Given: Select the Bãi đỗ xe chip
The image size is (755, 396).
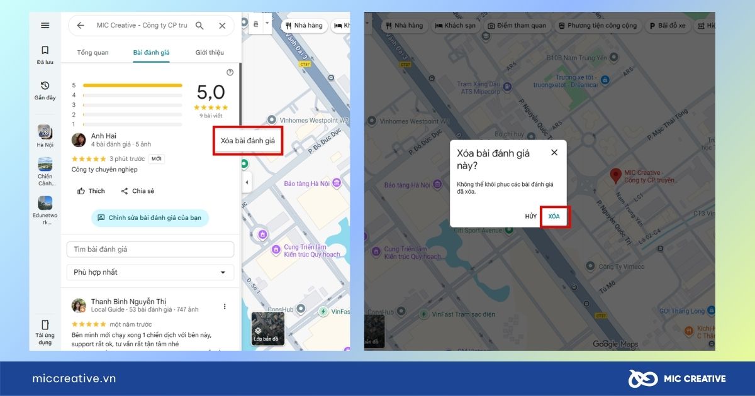Looking at the screenshot, I should (x=669, y=26).
